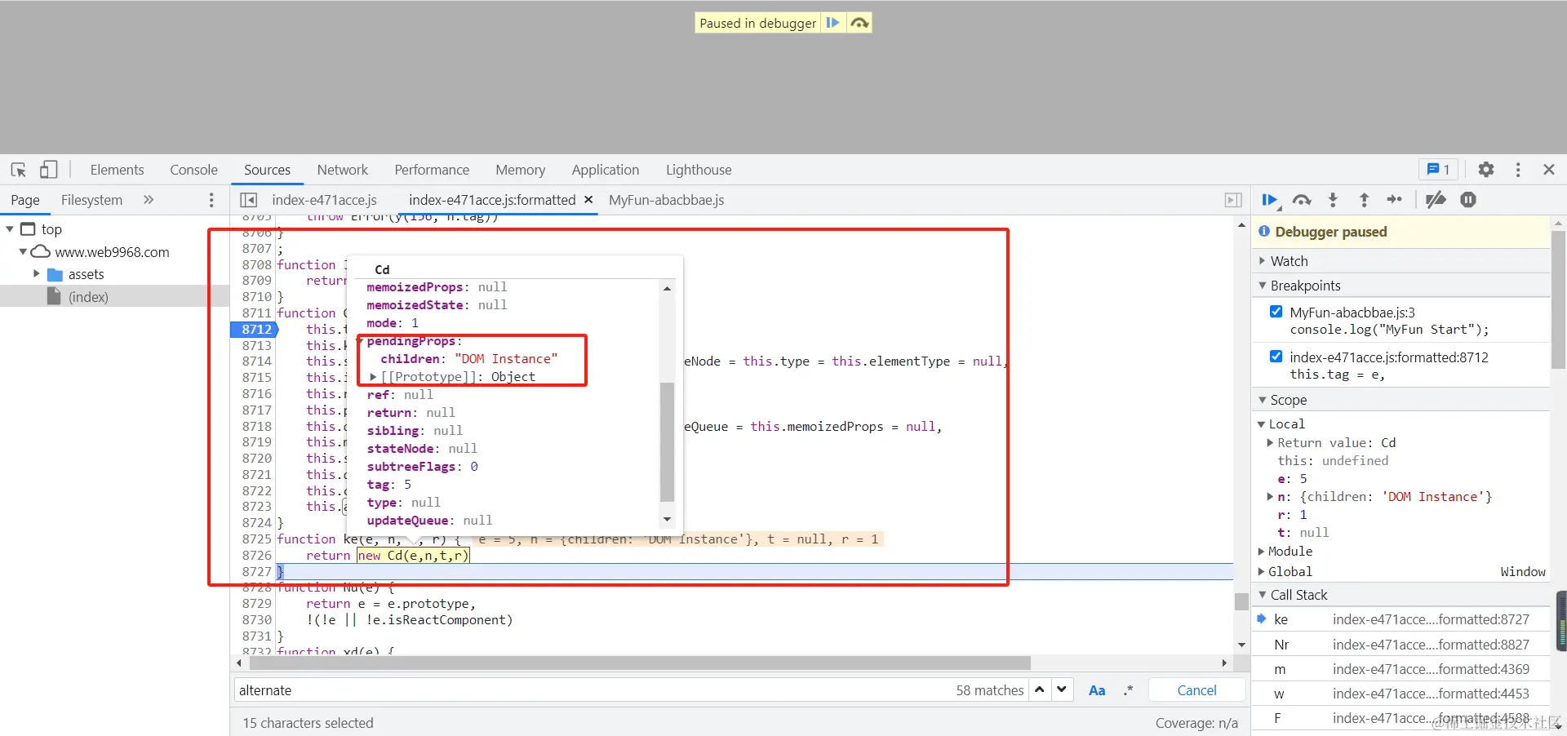The image size is (1567, 736).
Task: Open DevTools settings gear
Action: coord(1486,170)
